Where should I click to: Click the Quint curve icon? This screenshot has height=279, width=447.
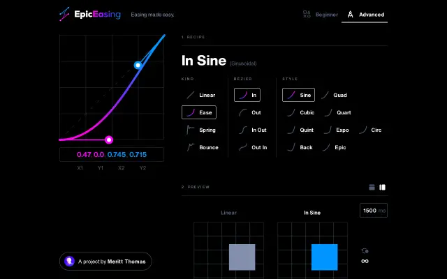tap(291, 130)
